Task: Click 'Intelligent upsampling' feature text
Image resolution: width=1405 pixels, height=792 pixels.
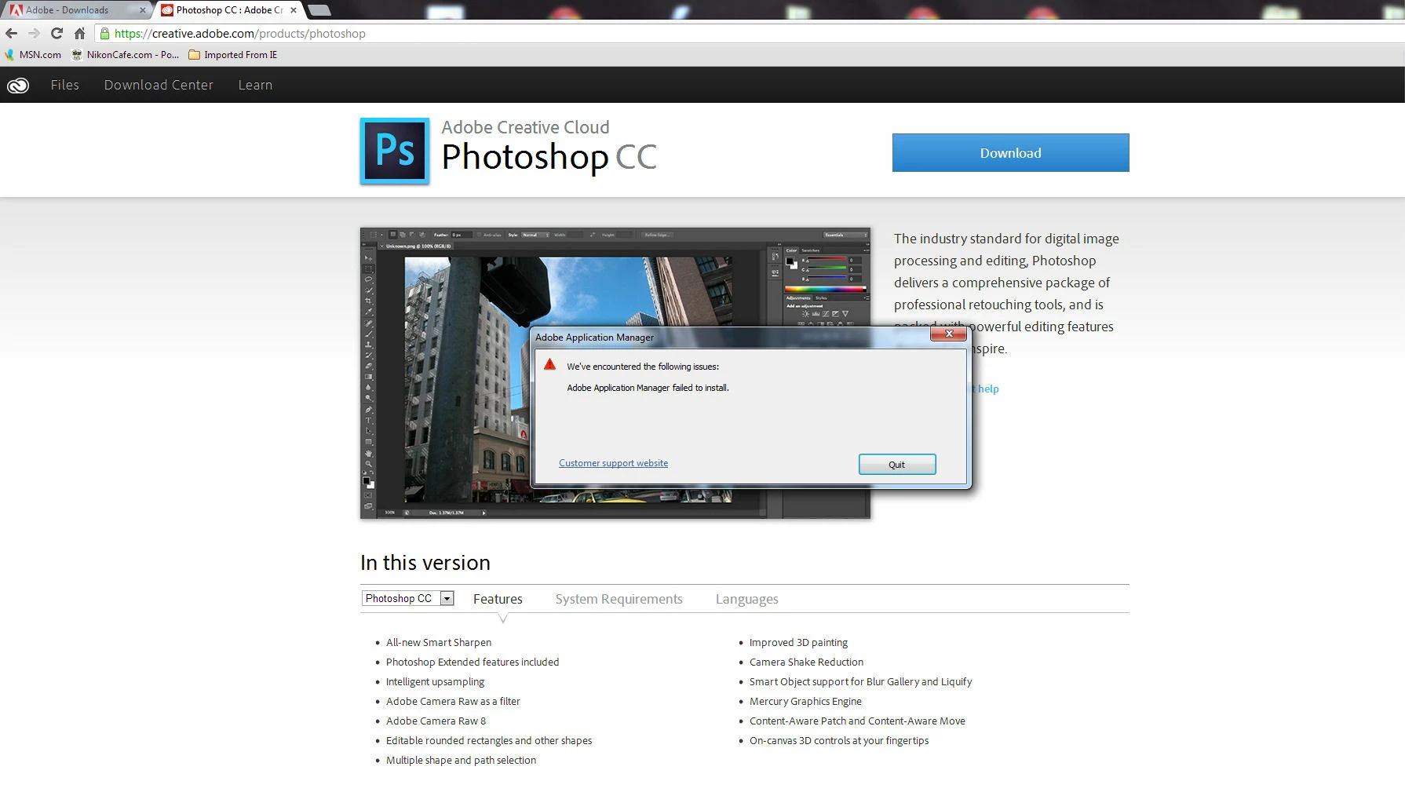Action: coord(435,681)
